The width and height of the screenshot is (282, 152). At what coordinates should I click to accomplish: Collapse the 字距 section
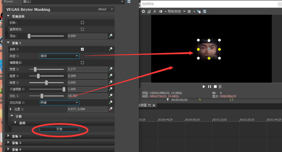click(x=12, y=116)
